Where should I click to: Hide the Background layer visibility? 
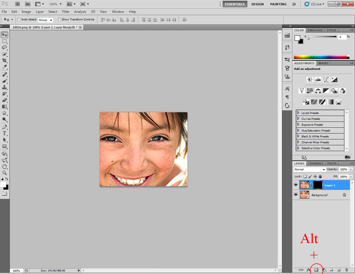click(x=296, y=195)
